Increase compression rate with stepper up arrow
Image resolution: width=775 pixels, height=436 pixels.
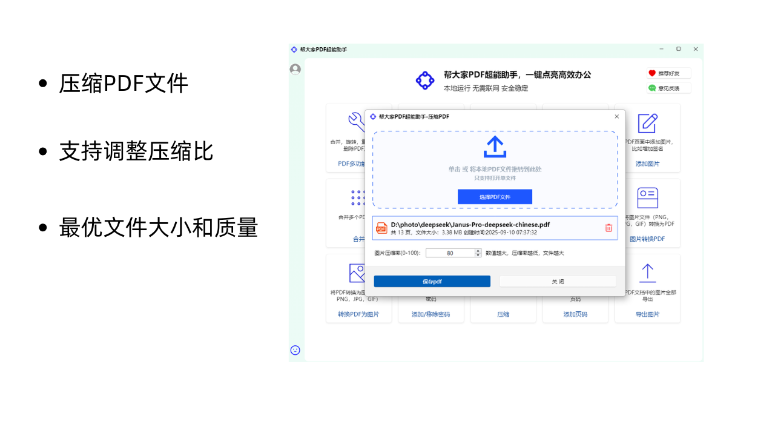pos(478,250)
